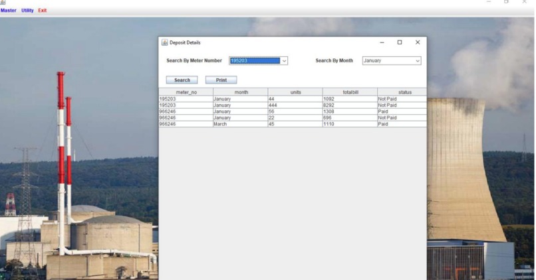
Task: Open the Master menu
Action: tap(8, 11)
